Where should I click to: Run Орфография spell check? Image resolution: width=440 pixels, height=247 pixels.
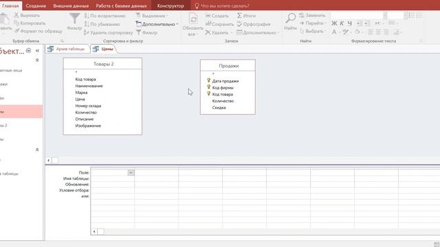(x=254, y=24)
